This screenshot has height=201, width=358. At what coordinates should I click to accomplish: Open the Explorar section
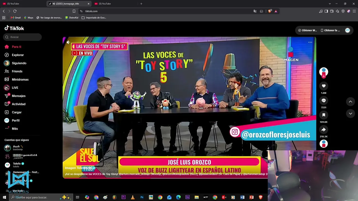tap(18, 55)
